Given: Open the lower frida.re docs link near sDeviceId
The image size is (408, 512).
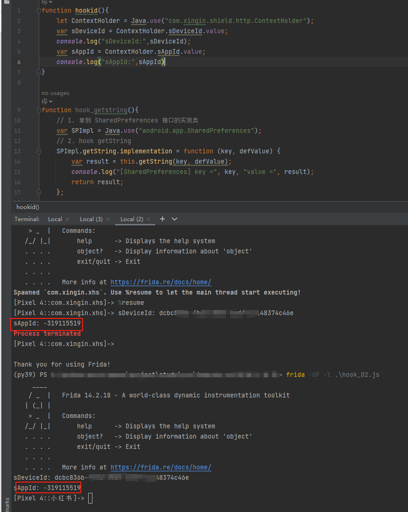Looking at the screenshot, I should 161,467.
